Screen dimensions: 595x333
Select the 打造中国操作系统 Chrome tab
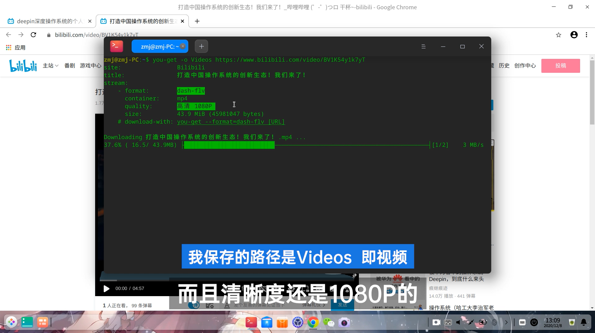point(143,21)
